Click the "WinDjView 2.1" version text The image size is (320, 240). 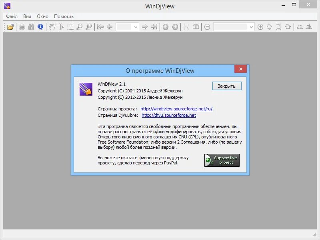point(112,84)
